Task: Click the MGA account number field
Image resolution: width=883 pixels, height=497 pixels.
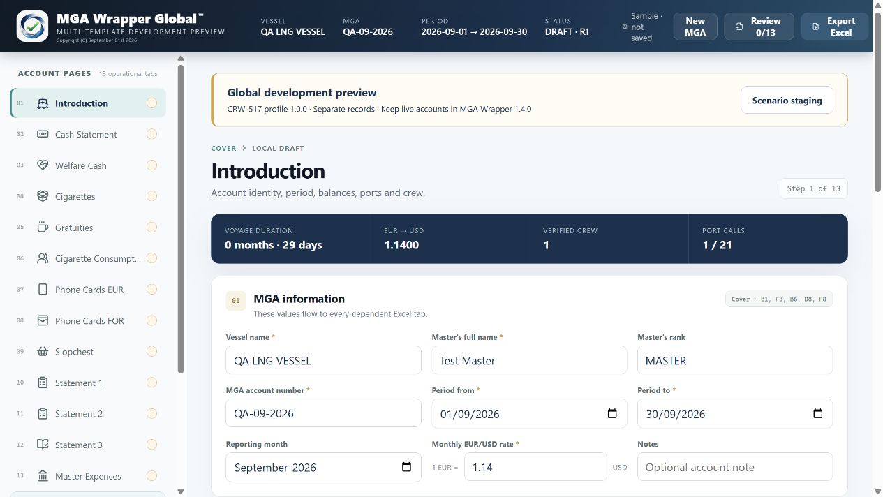Action: click(x=323, y=413)
